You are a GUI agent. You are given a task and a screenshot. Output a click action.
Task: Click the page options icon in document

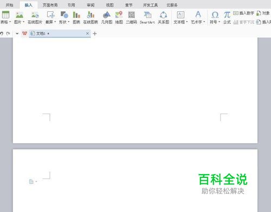[31, 182]
